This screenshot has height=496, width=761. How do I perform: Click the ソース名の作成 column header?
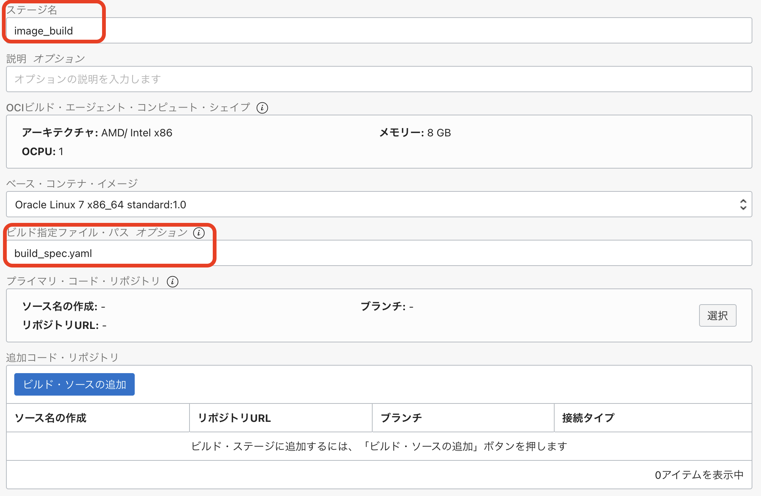pyautogui.click(x=51, y=418)
